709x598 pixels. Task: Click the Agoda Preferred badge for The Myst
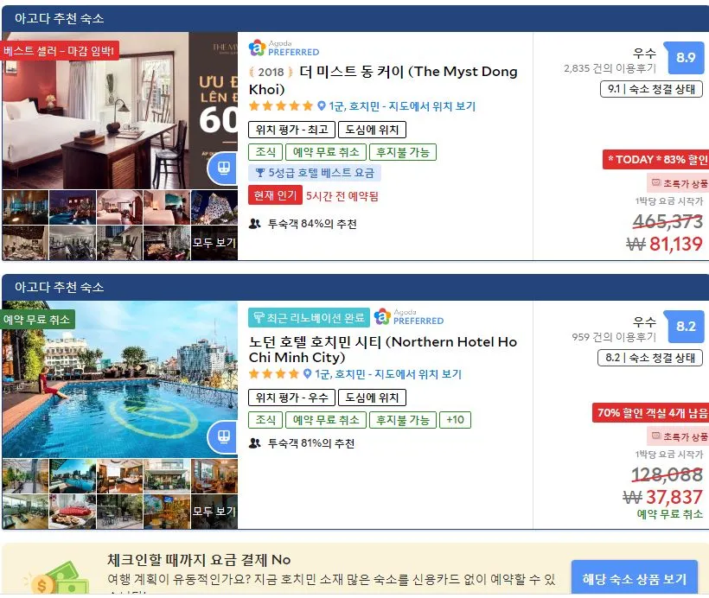tap(284, 48)
